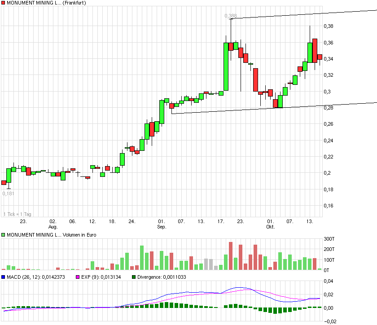Click the 0,38 price axis label
This screenshot has height=325, width=377.
(329, 26)
